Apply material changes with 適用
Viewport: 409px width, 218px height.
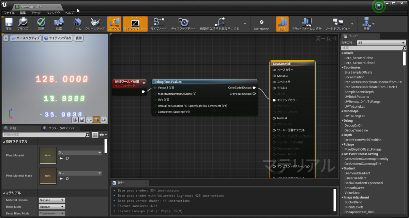pyautogui.click(x=41, y=24)
